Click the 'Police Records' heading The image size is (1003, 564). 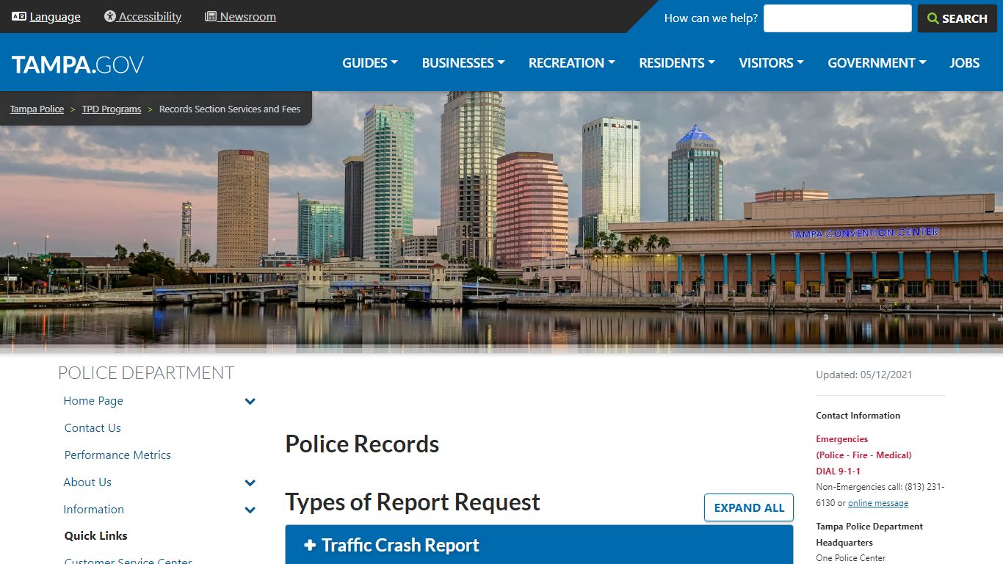pos(362,444)
